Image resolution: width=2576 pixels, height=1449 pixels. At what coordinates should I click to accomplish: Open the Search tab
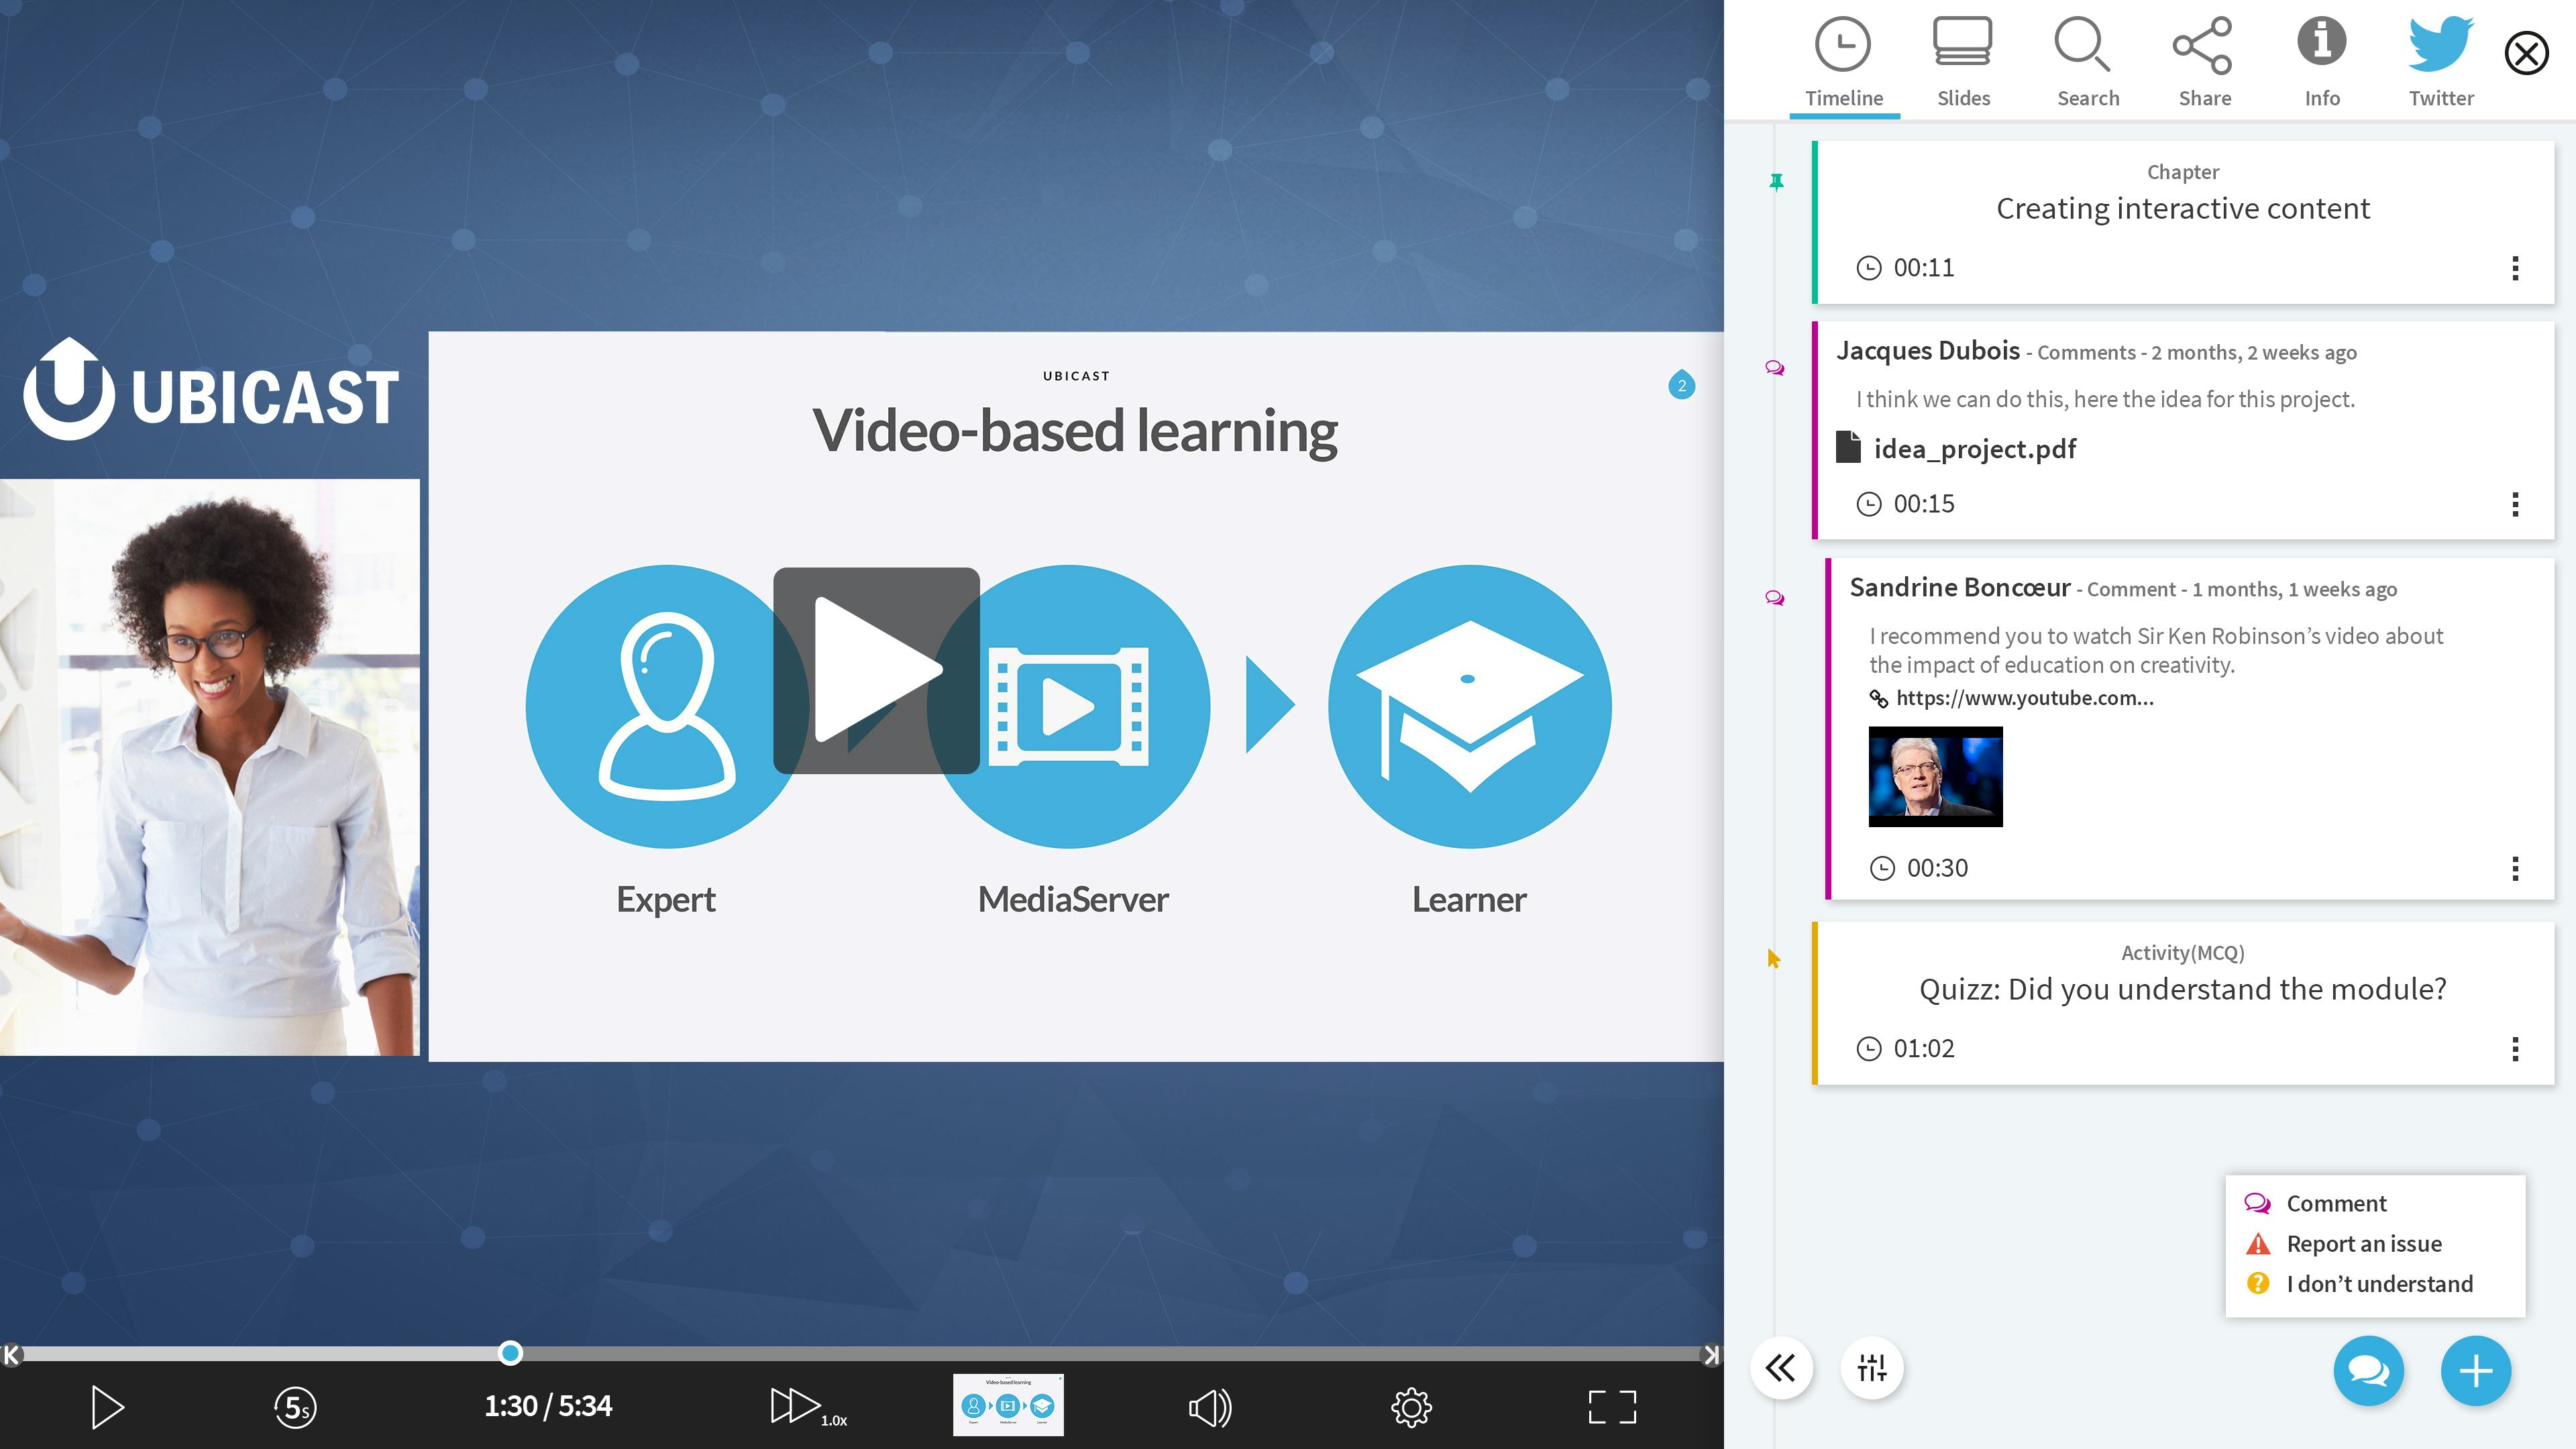(2087, 62)
